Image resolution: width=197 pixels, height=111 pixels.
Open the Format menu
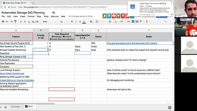point(31,16)
